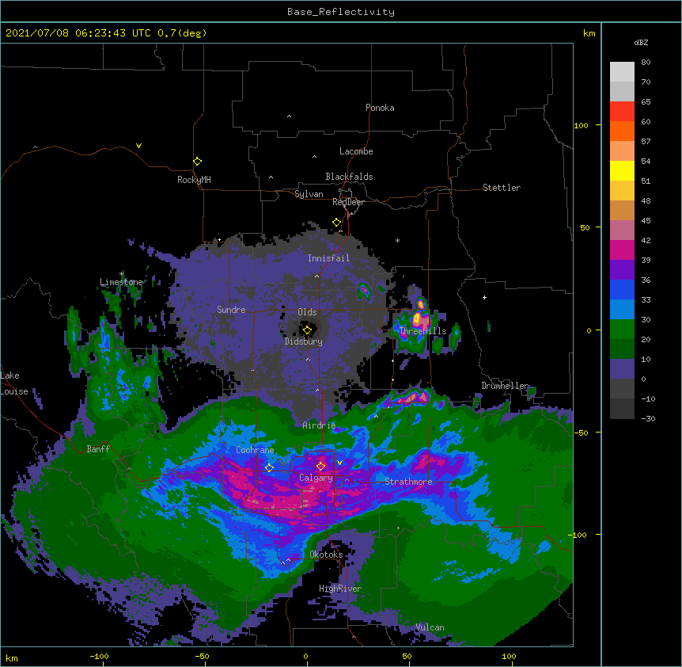The height and width of the screenshot is (667, 682).
Task: Choose the green 20-30 dBZ legend swatch
Action: tap(622, 330)
